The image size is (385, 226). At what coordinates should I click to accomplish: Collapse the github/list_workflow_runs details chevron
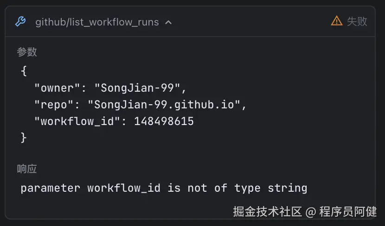click(168, 22)
